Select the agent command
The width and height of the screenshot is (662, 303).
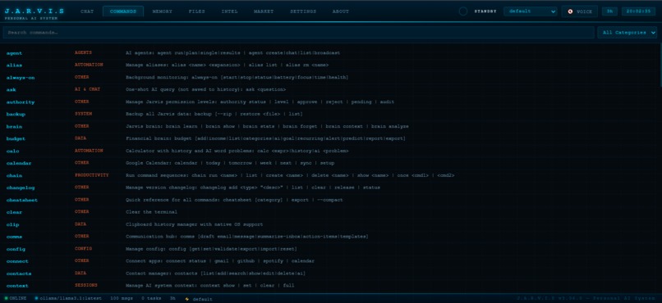point(14,53)
